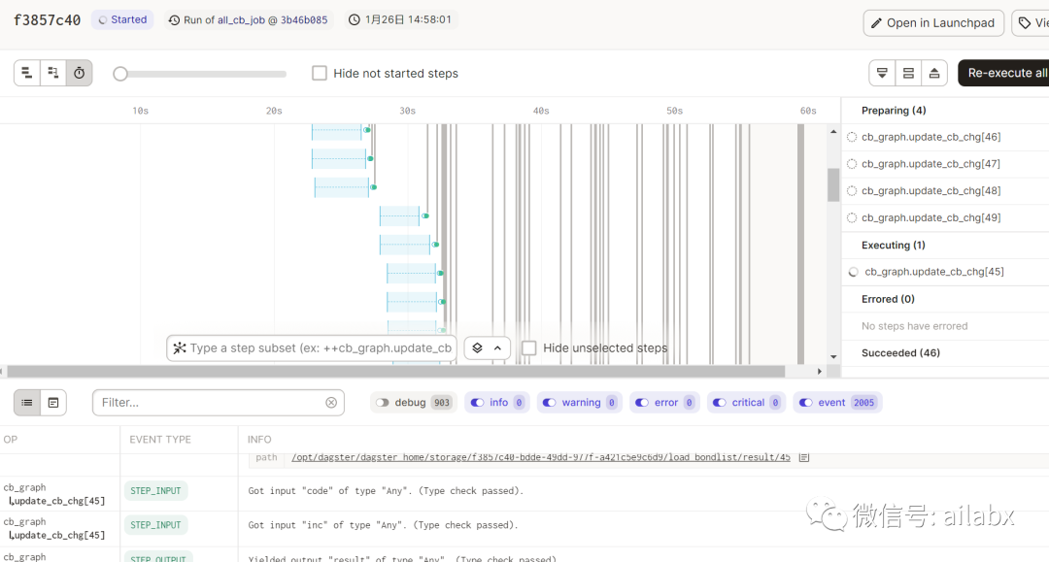Expand the step subset options chevron
1049x562 pixels.
point(497,348)
